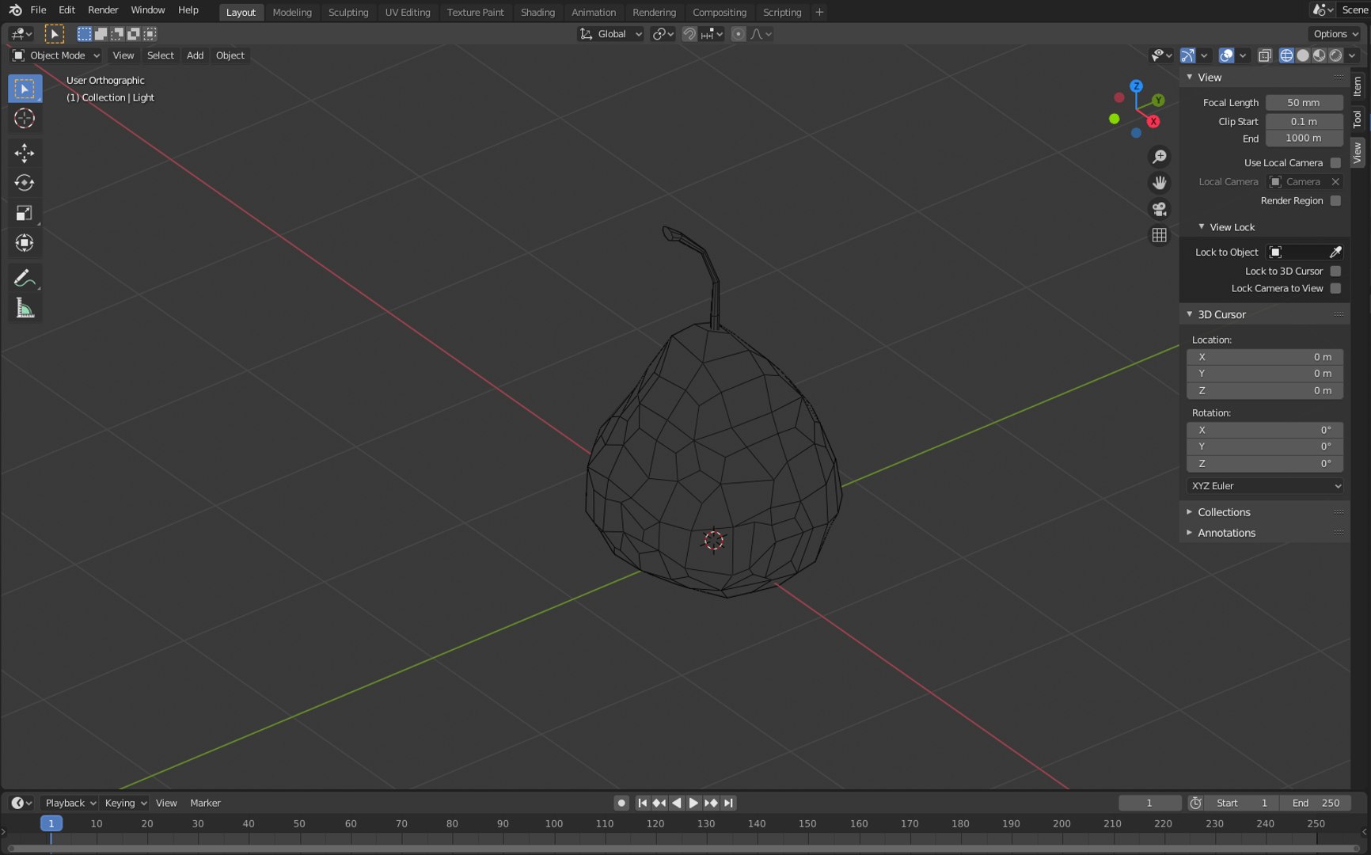Open the Global transform orientation dropdown

click(610, 34)
